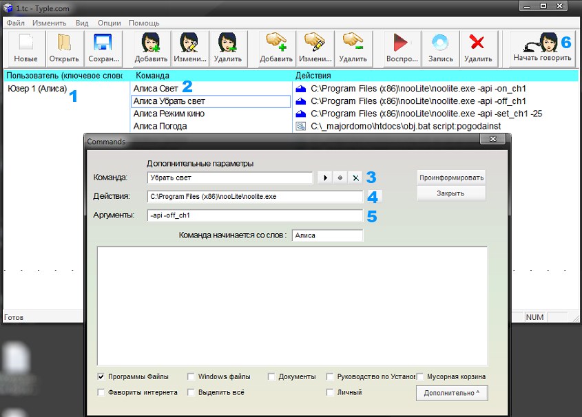582x417 pixels.
Task: Click the Сохранить floppy disk icon
Action: point(103,43)
